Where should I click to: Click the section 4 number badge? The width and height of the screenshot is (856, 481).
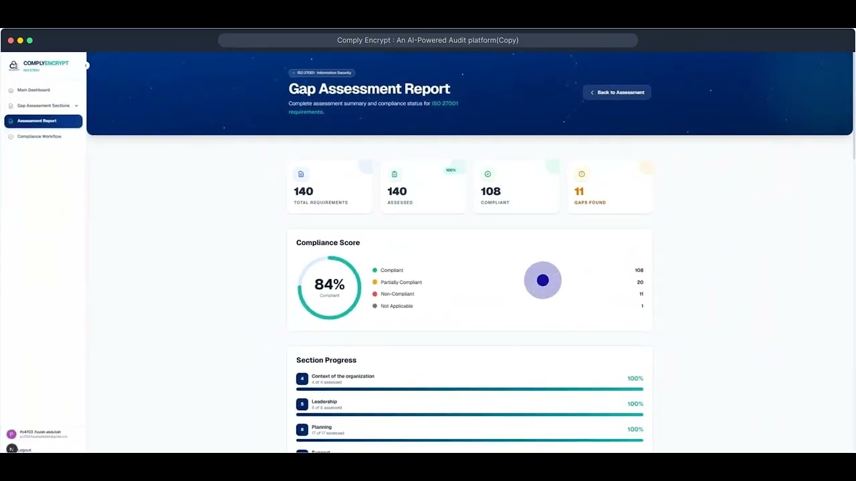pos(302,379)
